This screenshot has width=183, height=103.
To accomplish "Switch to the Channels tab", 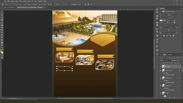I will (x=170, y=55).
